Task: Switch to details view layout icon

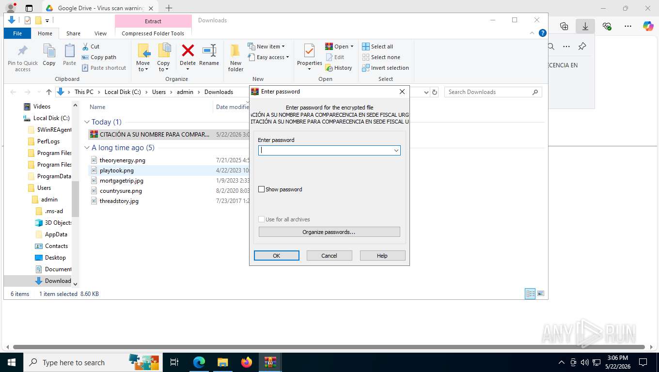Action: (531, 294)
